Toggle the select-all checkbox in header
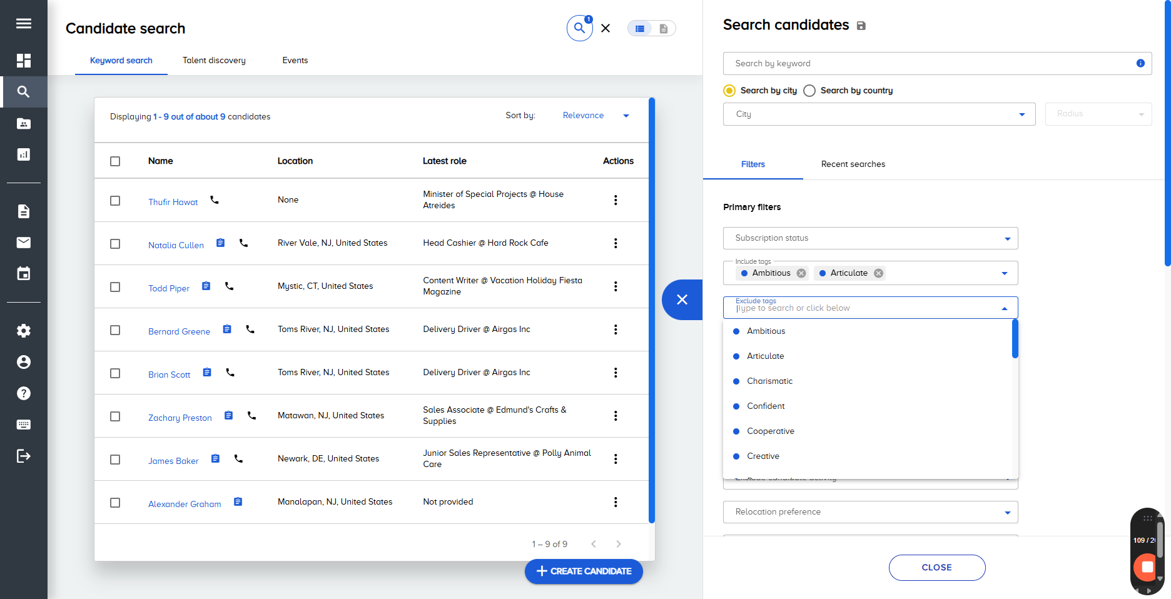 click(x=115, y=161)
